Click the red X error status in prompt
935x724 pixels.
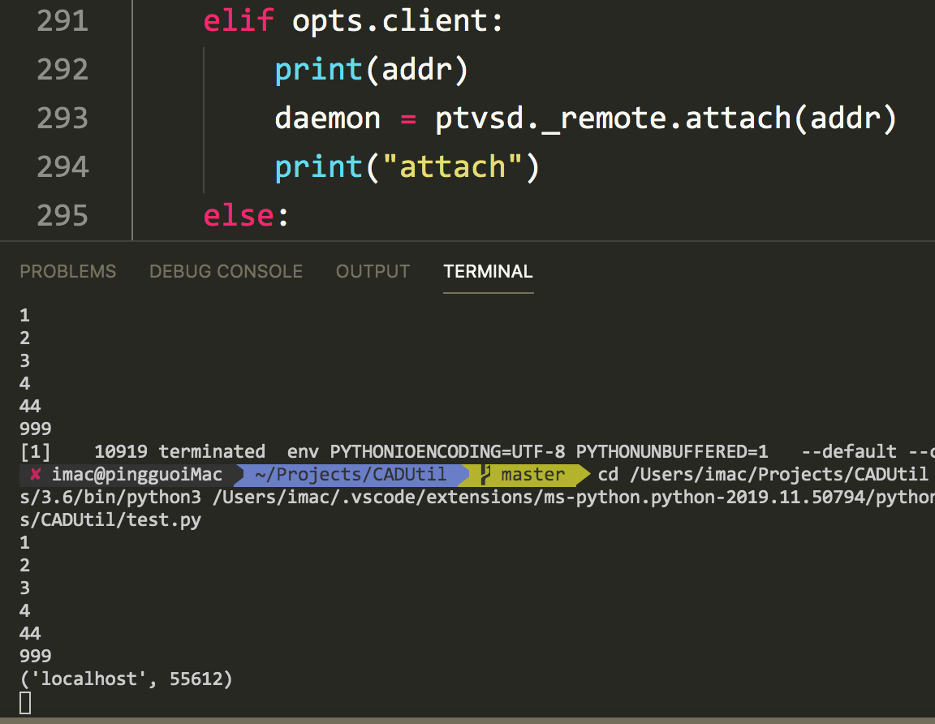[35, 475]
